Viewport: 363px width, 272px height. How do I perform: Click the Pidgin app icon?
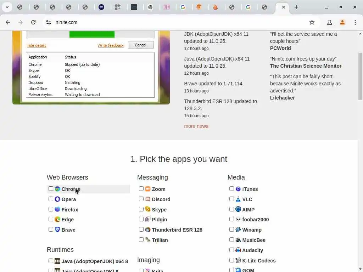tap(148, 219)
